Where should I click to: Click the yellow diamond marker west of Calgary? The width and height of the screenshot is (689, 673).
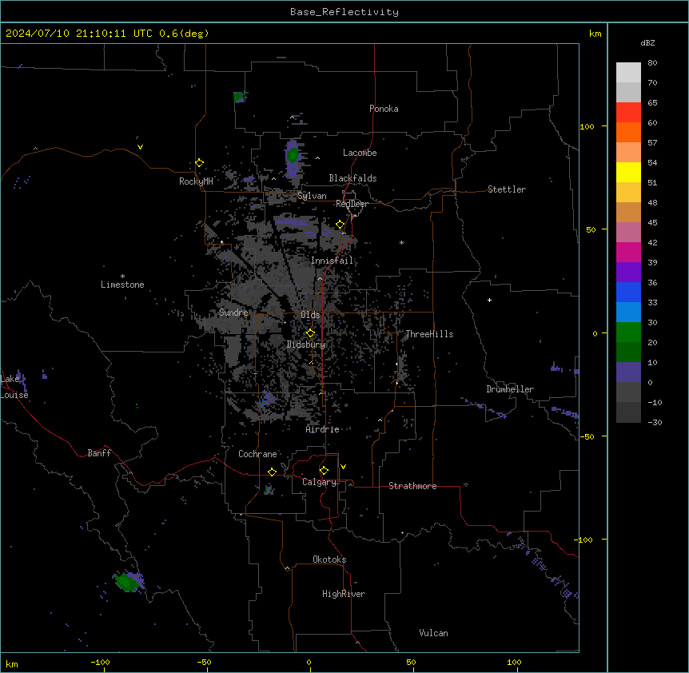tap(272, 472)
